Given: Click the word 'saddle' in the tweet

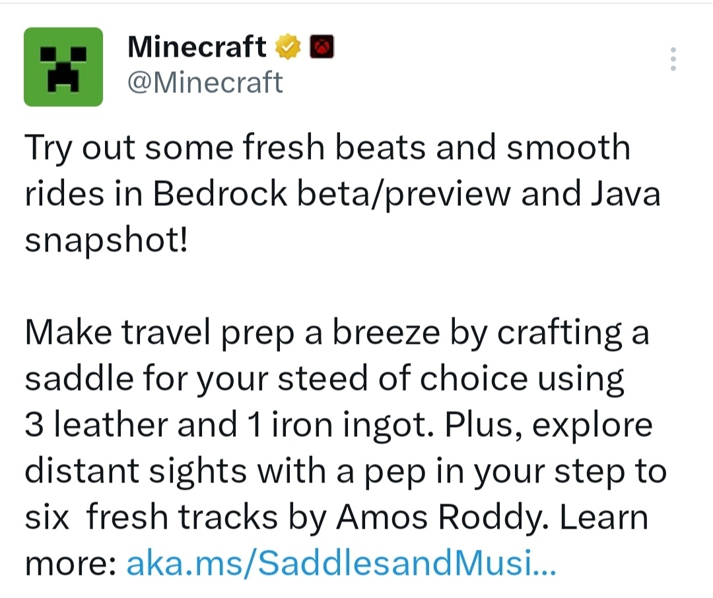Looking at the screenshot, I should tap(79, 378).
